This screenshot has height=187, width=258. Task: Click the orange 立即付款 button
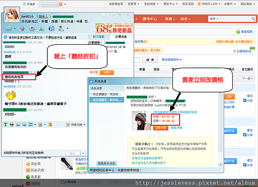[x=160, y=128]
